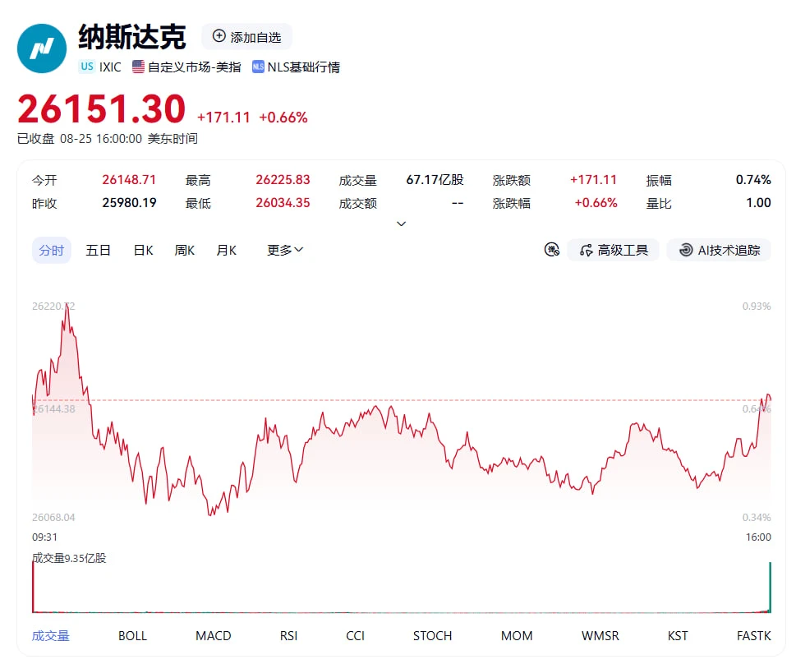Expand more quote details chevron
The height and width of the screenshot is (664, 796).
[401, 224]
